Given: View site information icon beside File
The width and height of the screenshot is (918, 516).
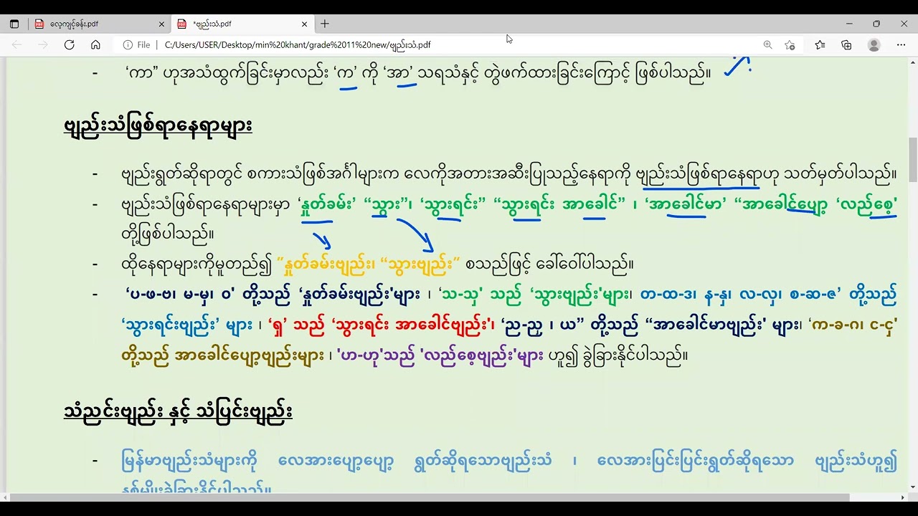Looking at the screenshot, I should 128,44.
